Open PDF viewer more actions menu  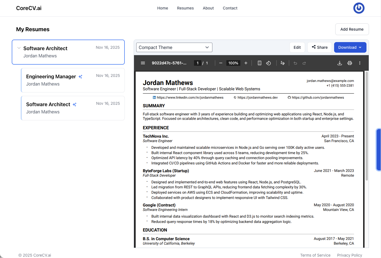tap(360, 63)
